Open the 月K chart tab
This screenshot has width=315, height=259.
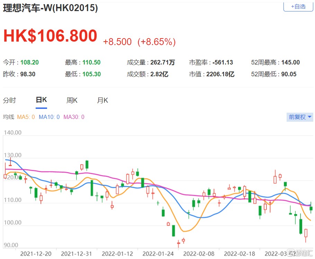(102, 101)
